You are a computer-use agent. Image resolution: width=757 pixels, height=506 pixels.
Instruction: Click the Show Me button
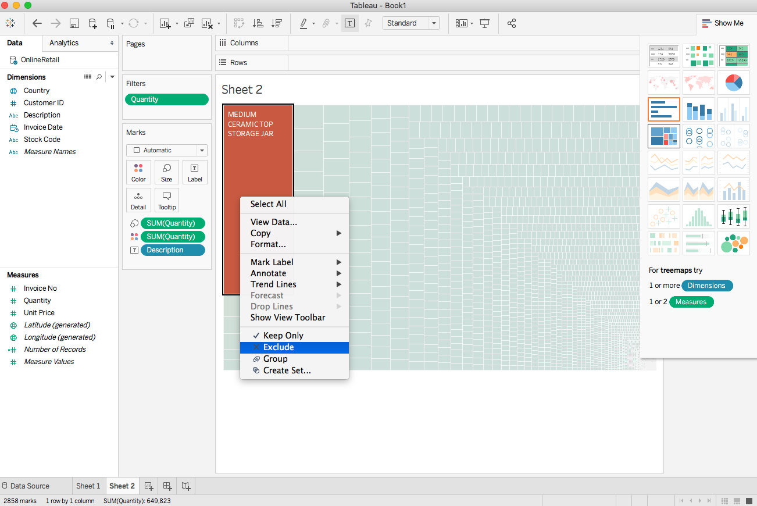[723, 23]
